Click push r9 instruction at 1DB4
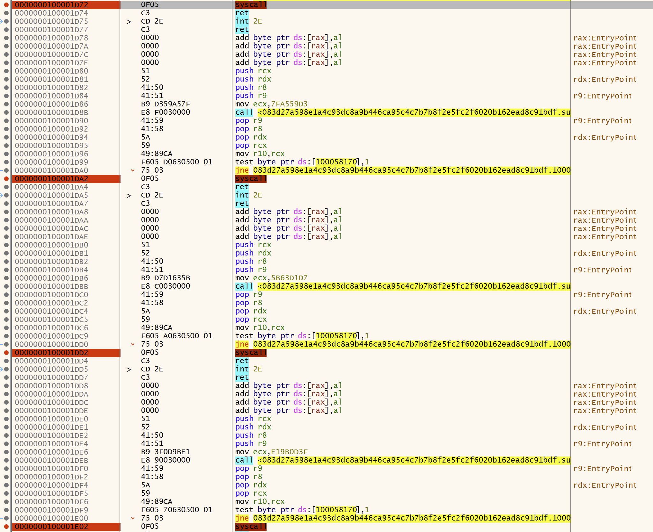The image size is (653, 532). pyautogui.click(x=251, y=270)
